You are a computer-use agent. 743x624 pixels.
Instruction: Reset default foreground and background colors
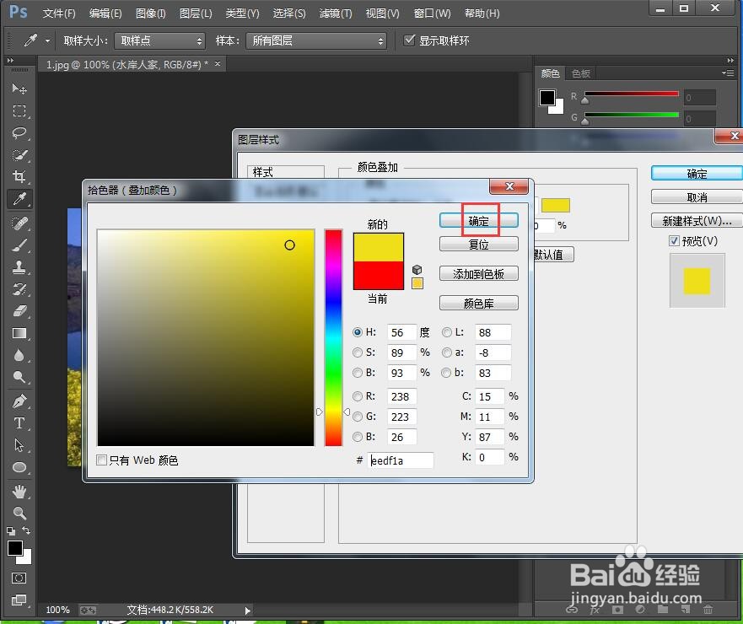click(10, 530)
